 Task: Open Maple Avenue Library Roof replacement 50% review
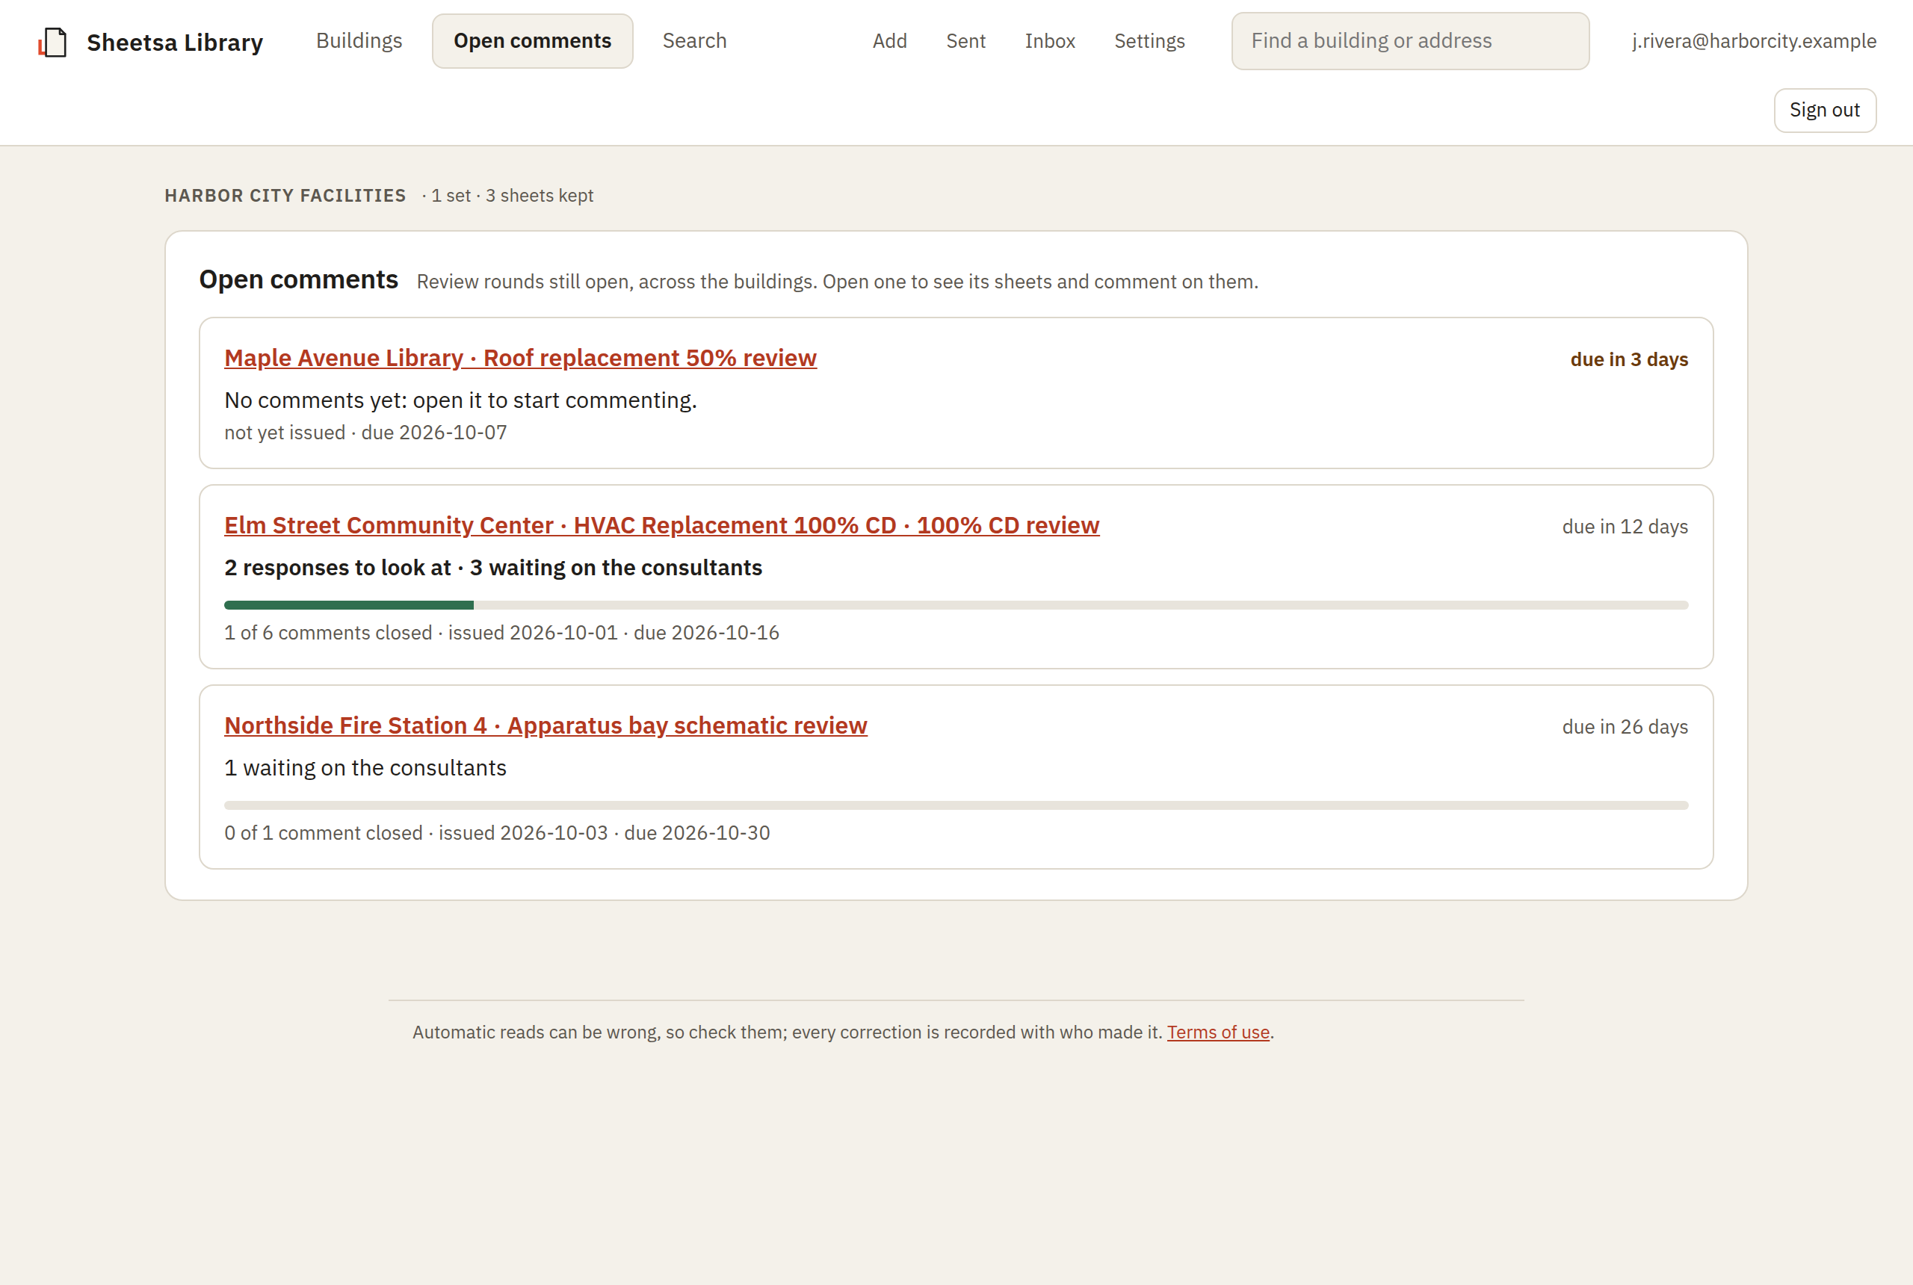tap(520, 358)
